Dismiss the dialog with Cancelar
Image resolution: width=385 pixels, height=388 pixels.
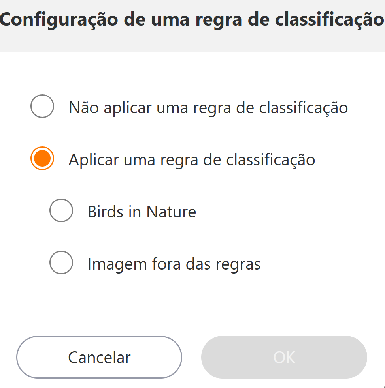coord(99,357)
